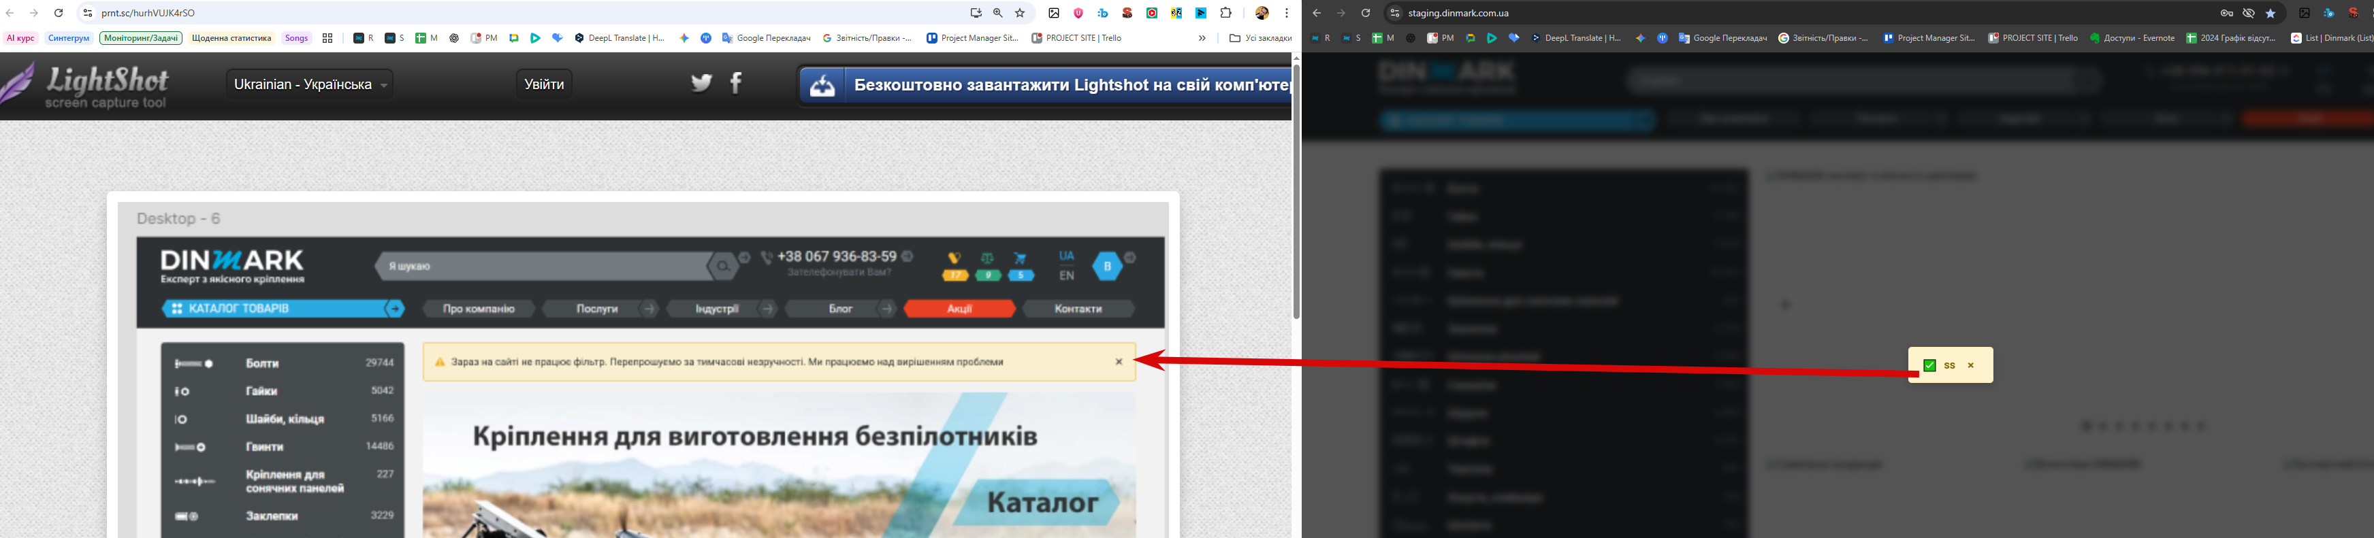Open Звітність/Правки bookmark in left window
The height and width of the screenshot is (538, 2374).
[867, 38]
